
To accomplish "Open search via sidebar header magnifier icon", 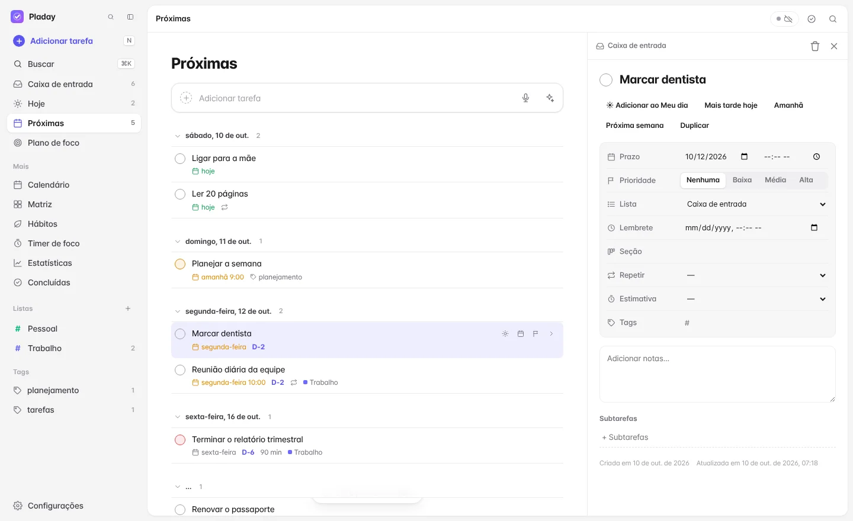I will pyautogui.click(x=111, y=17).
